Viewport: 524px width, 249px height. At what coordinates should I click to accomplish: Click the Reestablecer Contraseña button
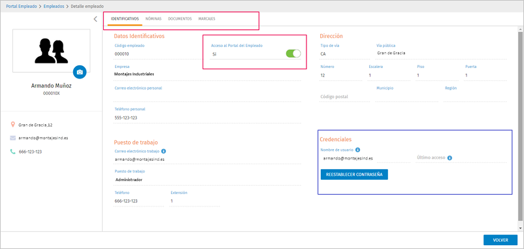(354, 174)
